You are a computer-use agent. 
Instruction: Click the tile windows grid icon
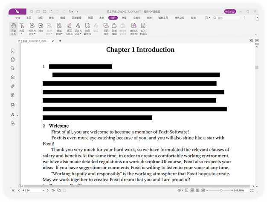(x=251, y=40)
